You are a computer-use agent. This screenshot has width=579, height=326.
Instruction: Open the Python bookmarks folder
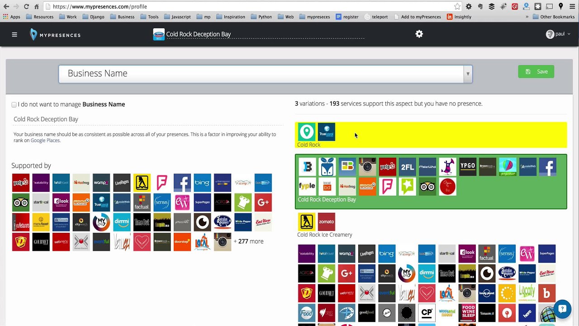[261, 17]
